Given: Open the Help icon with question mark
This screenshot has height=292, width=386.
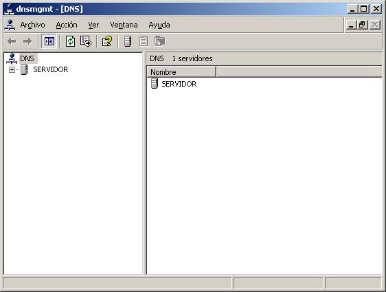Looking at the screenshot, I should point(107,41).
